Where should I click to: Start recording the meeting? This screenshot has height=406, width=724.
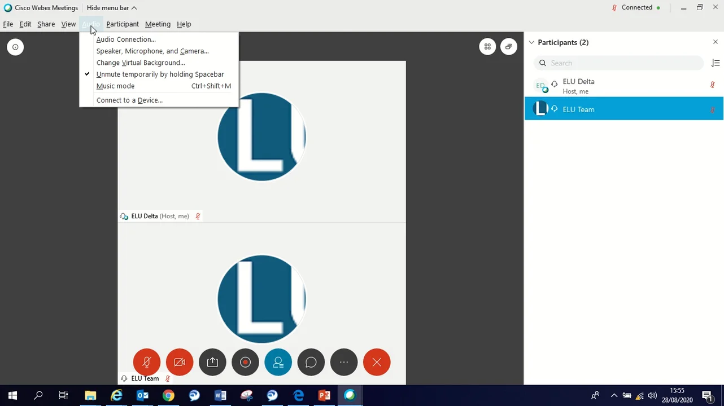click(x=245, y=362)
